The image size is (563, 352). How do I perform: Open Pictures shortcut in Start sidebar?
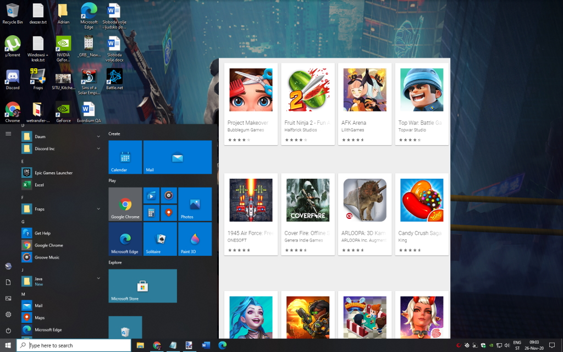click(8, 298)
